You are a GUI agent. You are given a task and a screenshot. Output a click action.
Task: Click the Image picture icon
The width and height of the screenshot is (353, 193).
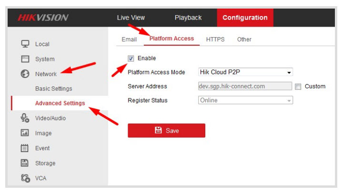[x=25, y=133]
